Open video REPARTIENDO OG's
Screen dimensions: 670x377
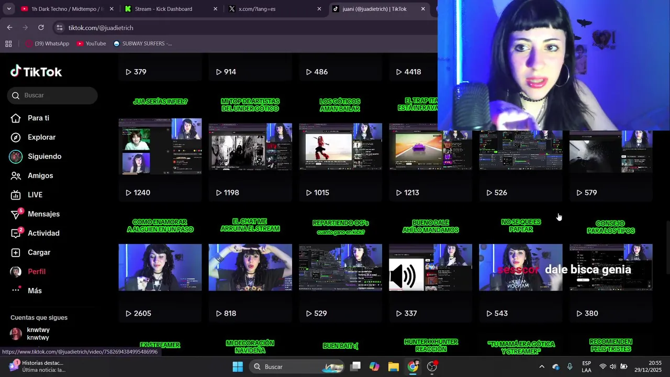(340, 267)
